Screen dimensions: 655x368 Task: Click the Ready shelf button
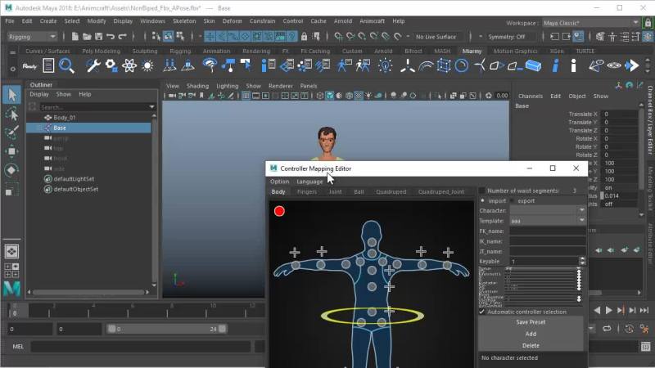tap(29, 66)
